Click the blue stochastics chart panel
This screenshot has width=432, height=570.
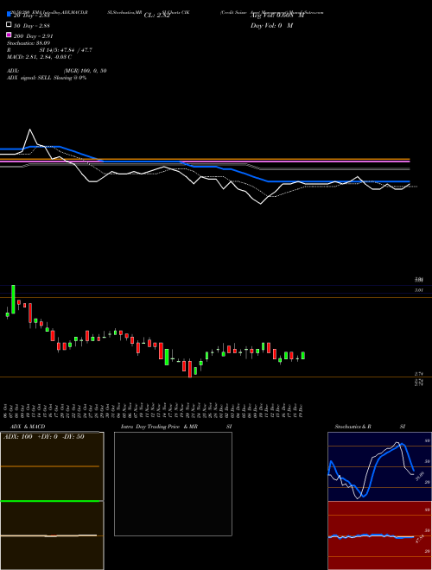379,466
